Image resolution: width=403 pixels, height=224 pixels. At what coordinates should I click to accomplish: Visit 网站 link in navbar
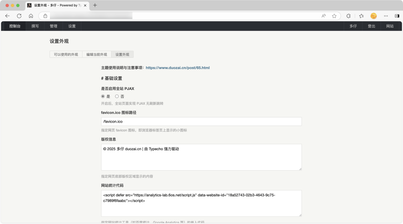tap(390, 26)
